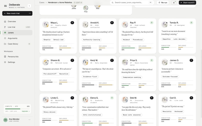Click the Case library folder icon

point(5,44)
